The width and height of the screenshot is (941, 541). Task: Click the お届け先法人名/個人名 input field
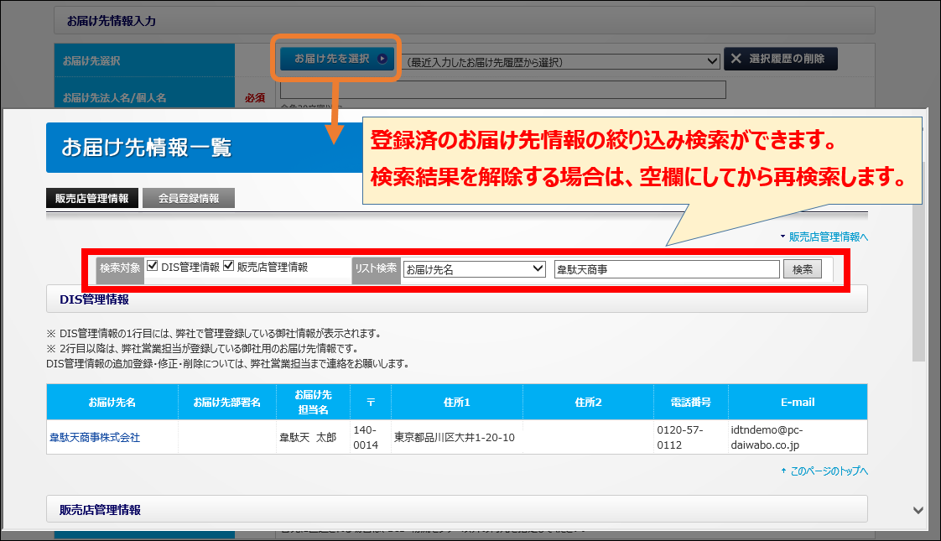502,90
